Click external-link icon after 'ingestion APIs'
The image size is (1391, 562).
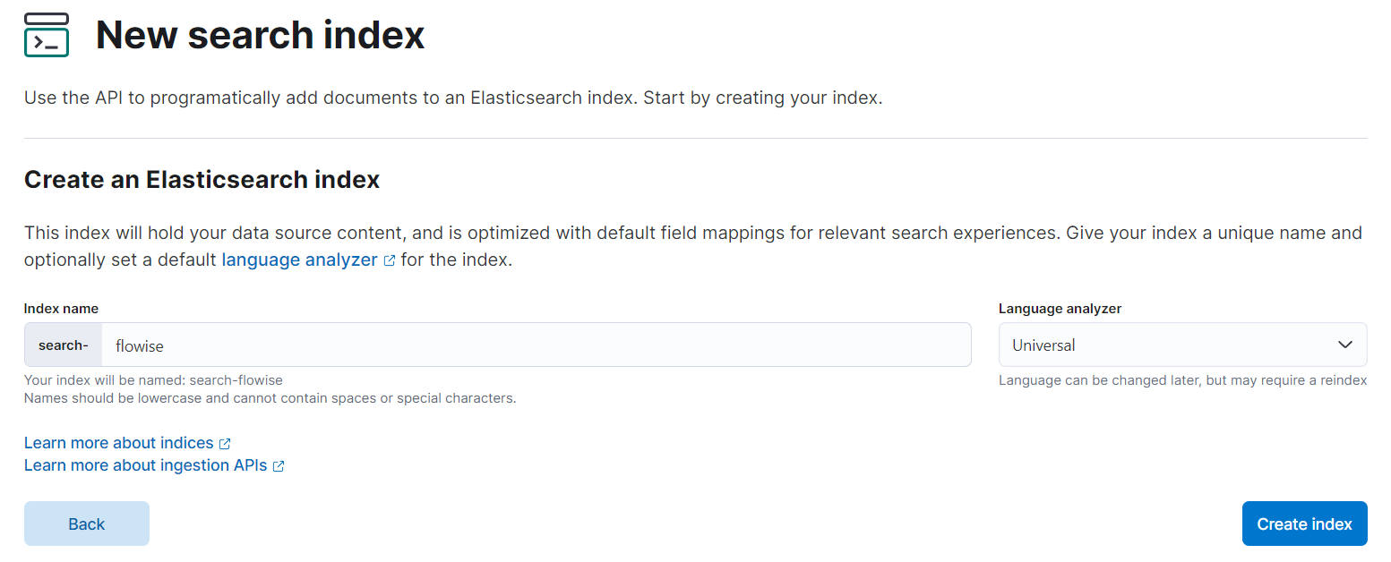[279, 466]
